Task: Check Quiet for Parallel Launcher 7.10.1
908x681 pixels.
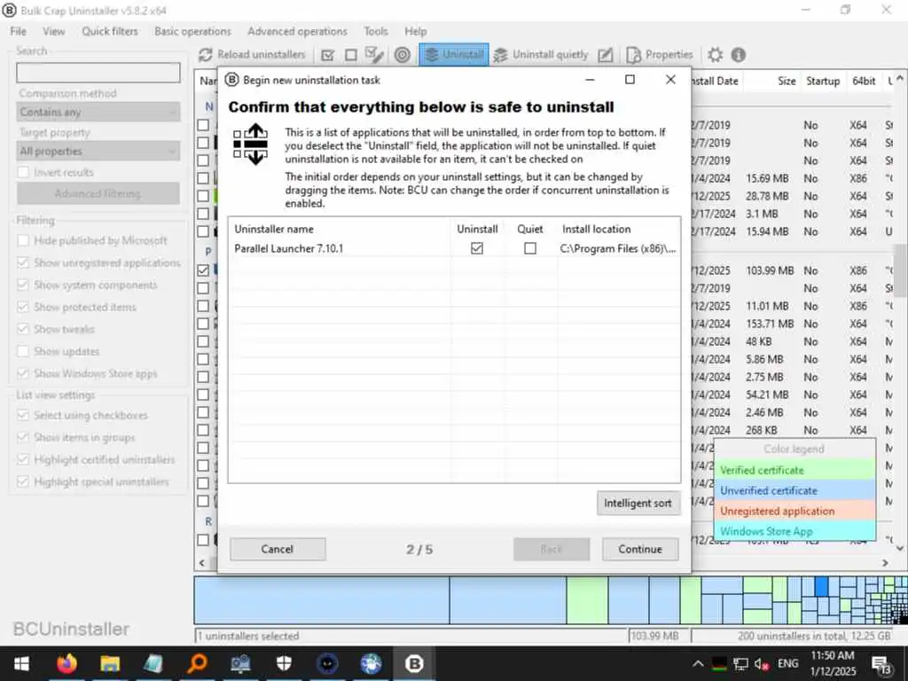Action: 530,248
